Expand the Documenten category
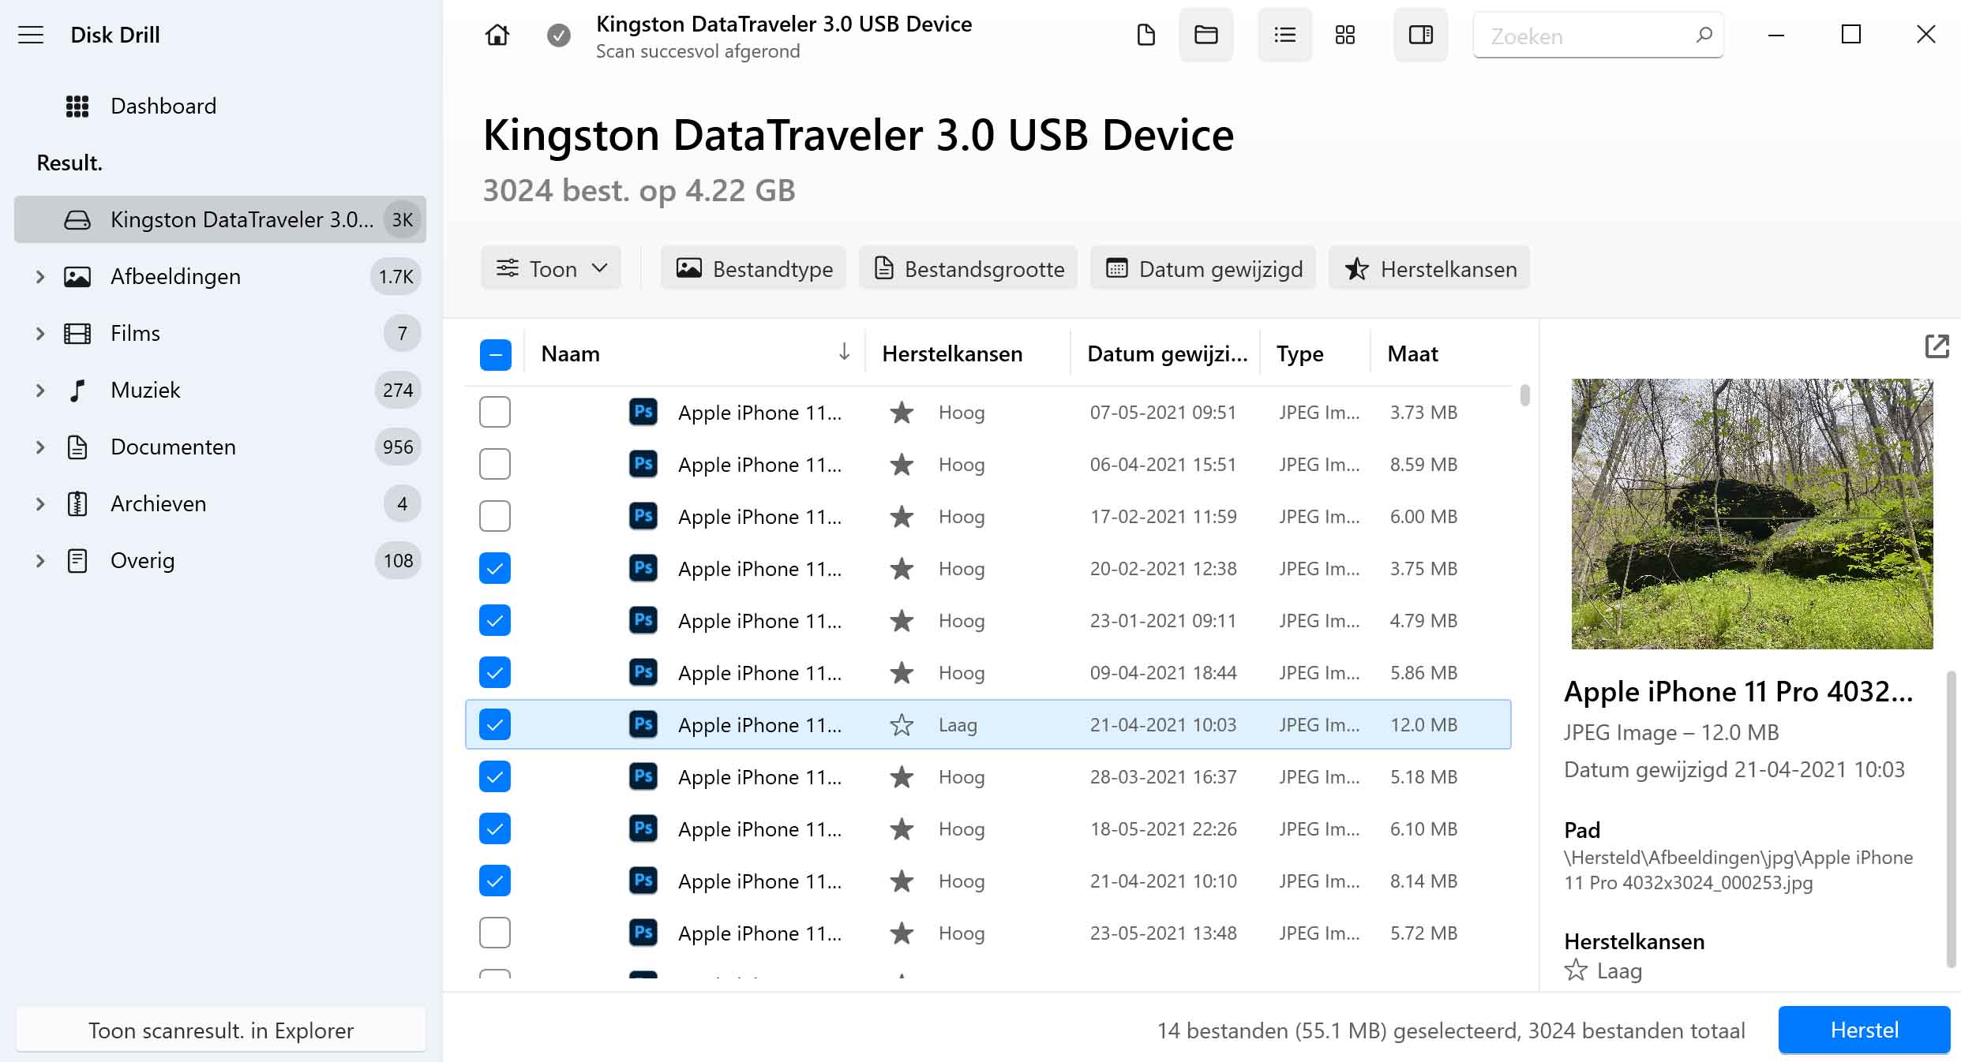1961x1062 pixels. [40, 447]
